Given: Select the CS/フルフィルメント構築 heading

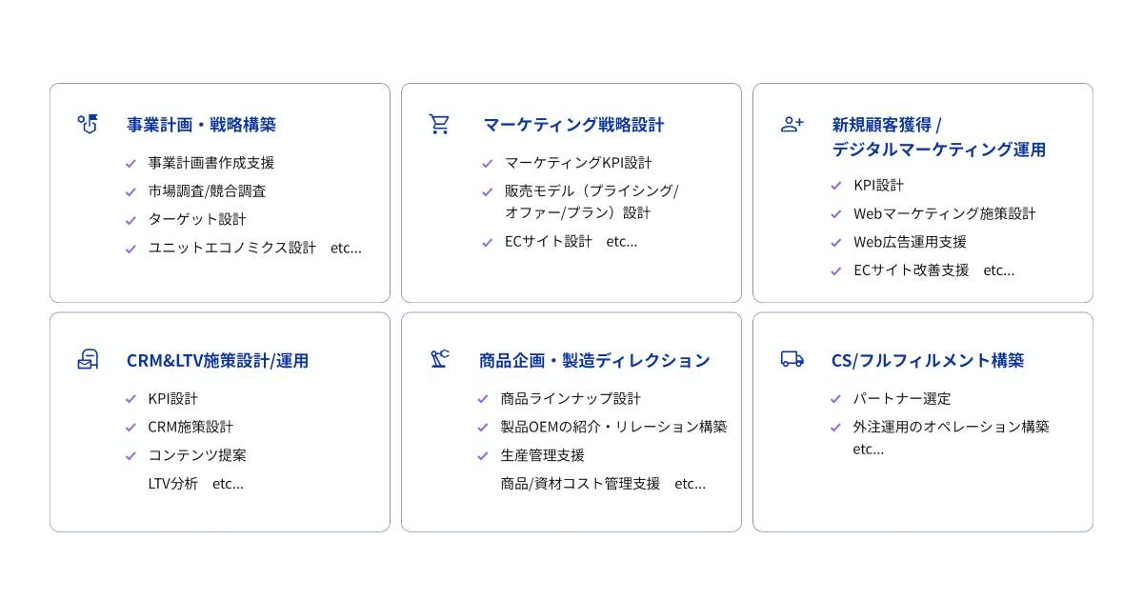Looking at the screenshot, I should point(928,360).
